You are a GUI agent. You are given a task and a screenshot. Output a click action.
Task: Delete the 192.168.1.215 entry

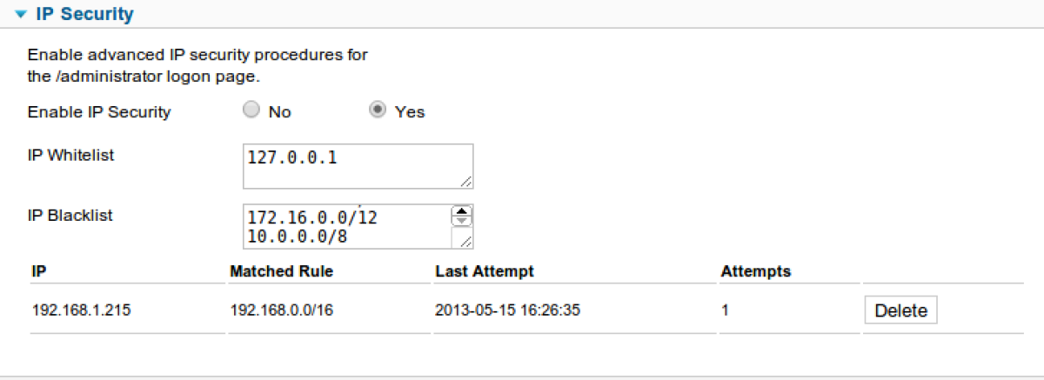pos(900,310)
